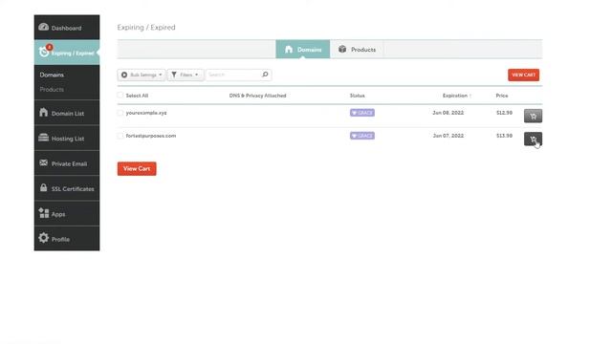Open the Bulk Settings dropdown
The height and width of the screenshot is (344, 612).
(x=142, y=75)
